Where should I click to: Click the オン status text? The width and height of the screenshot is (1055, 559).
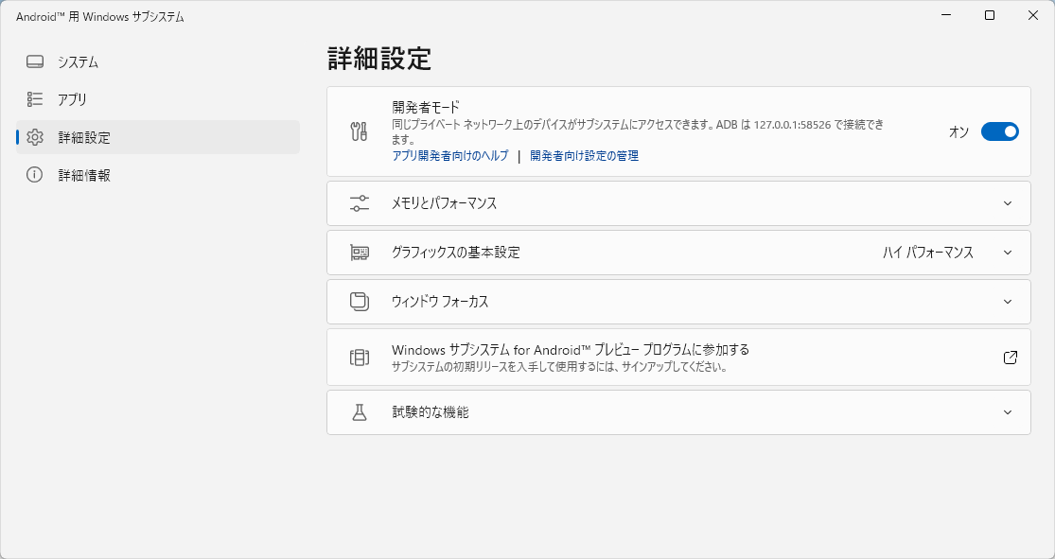click(958, 131)
